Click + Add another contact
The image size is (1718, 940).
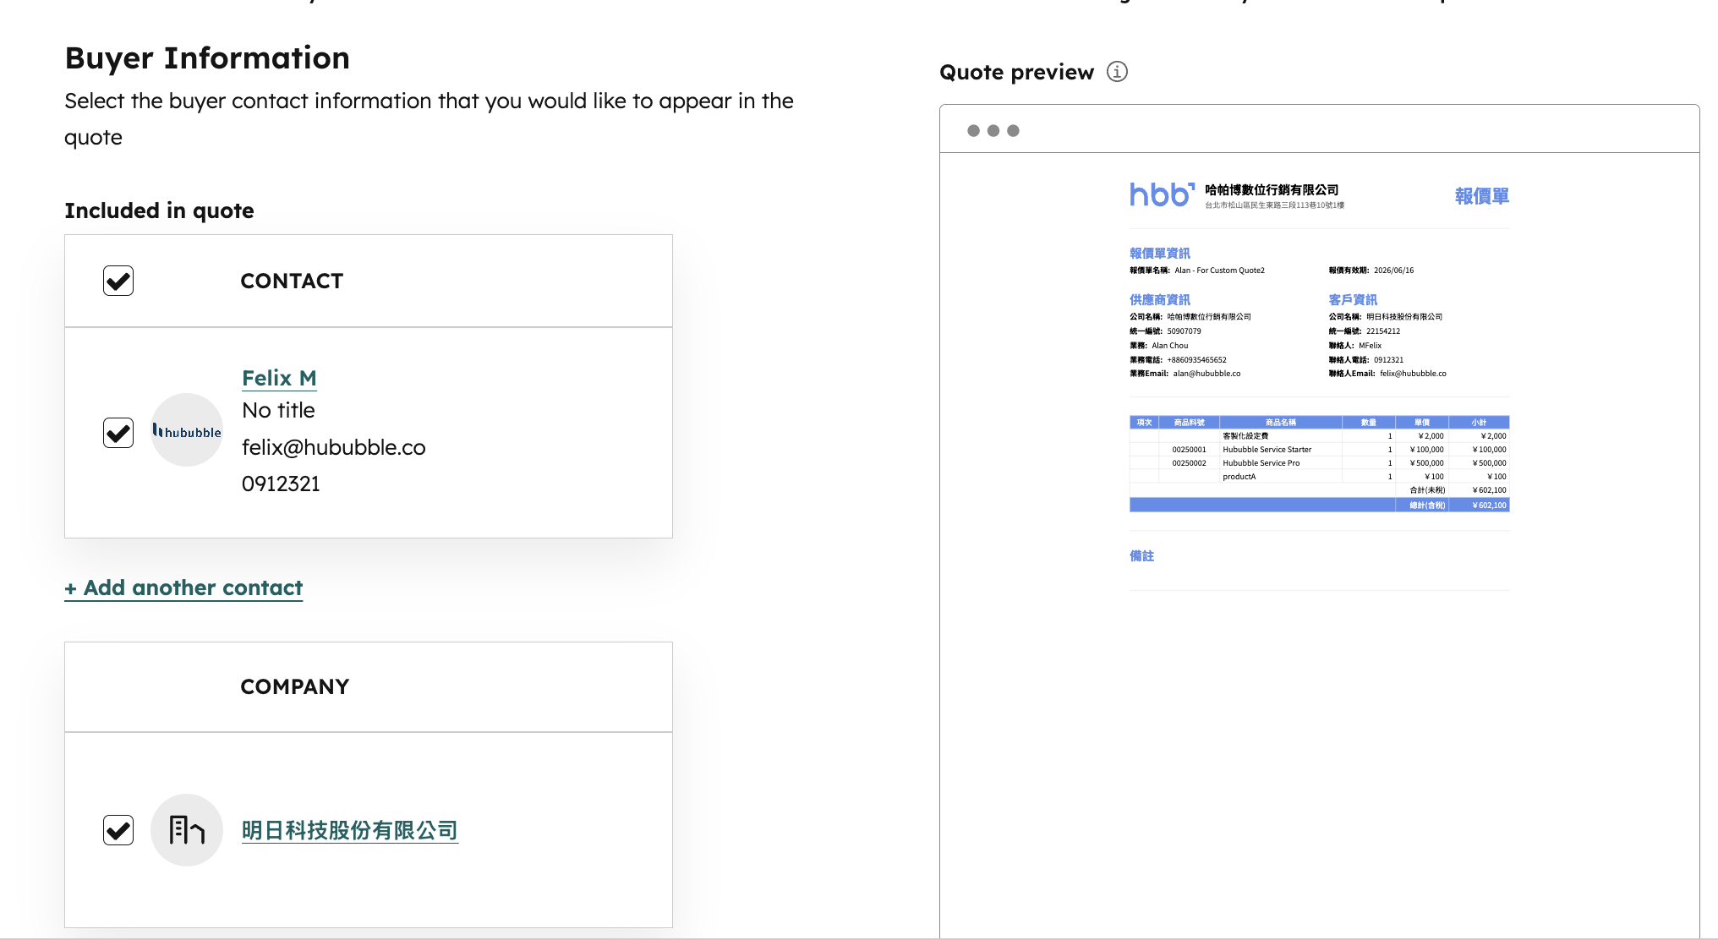coord(183,587)
